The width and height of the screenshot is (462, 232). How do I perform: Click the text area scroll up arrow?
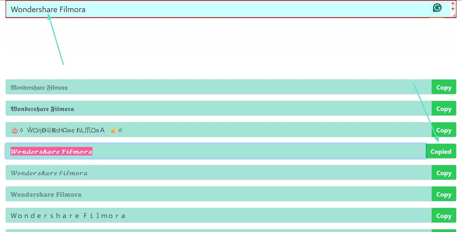click(x=453, y=4)
